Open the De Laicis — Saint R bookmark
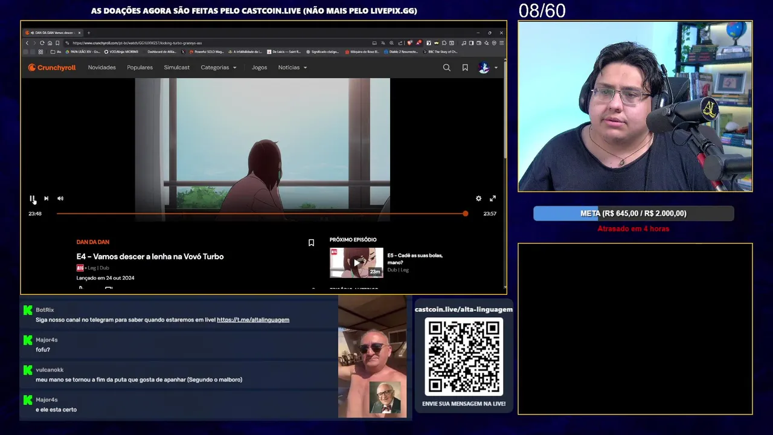Image resolution: width=773 pixels, height=435 pixels. (x=284, y=52)
